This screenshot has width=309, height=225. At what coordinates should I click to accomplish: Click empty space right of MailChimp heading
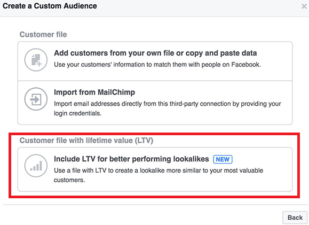[213, 92]
